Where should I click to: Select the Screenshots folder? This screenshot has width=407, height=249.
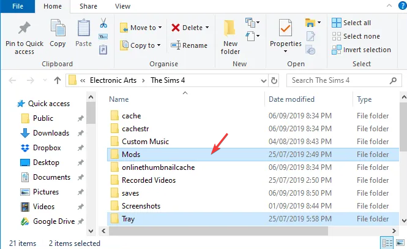(x=253, y=206)
